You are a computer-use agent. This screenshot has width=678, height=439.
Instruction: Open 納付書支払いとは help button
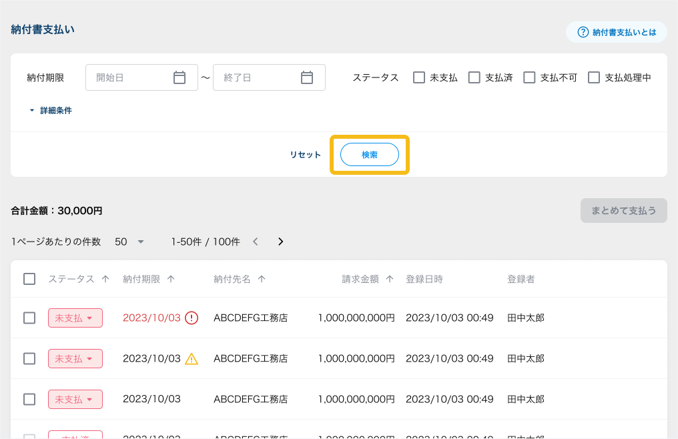point(617,32)
